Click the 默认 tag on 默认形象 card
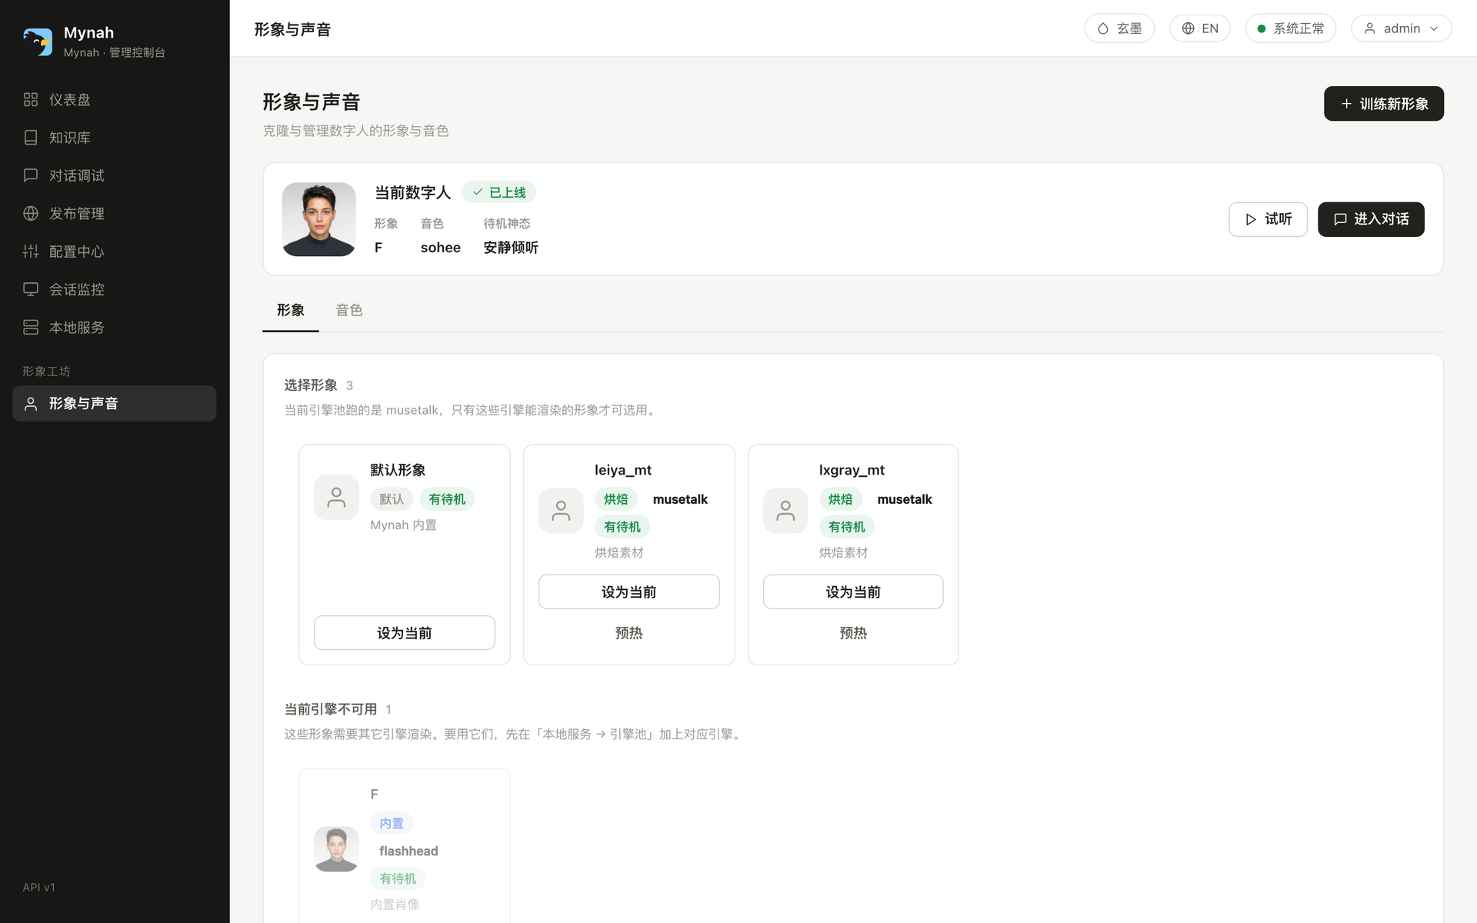1477x923 pixels. tap(392, 499)
